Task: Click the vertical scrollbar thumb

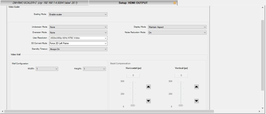Action: coord(263,55)
